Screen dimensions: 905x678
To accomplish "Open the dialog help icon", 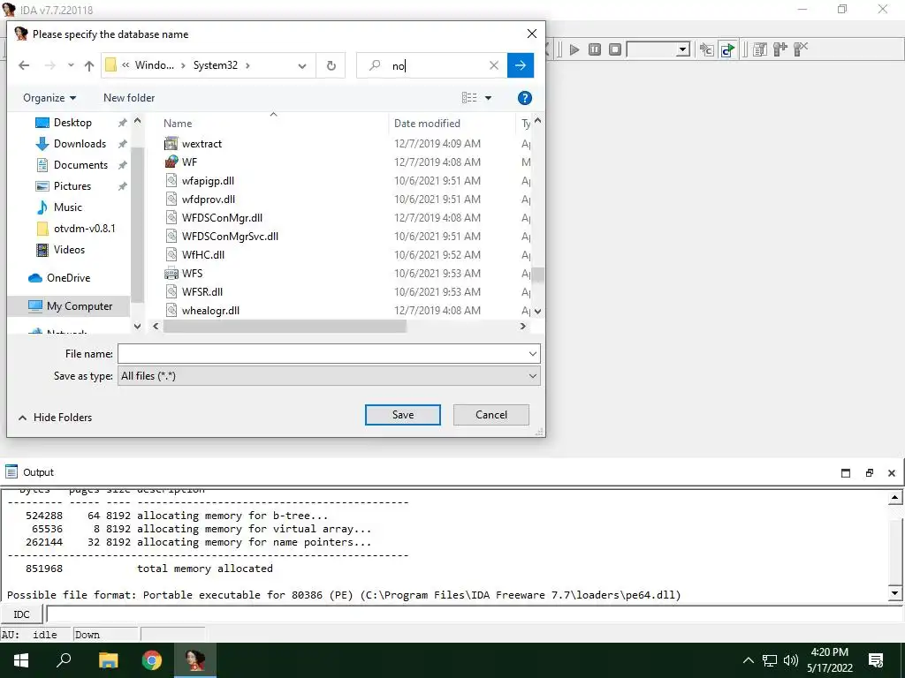I will coord(525,98).
